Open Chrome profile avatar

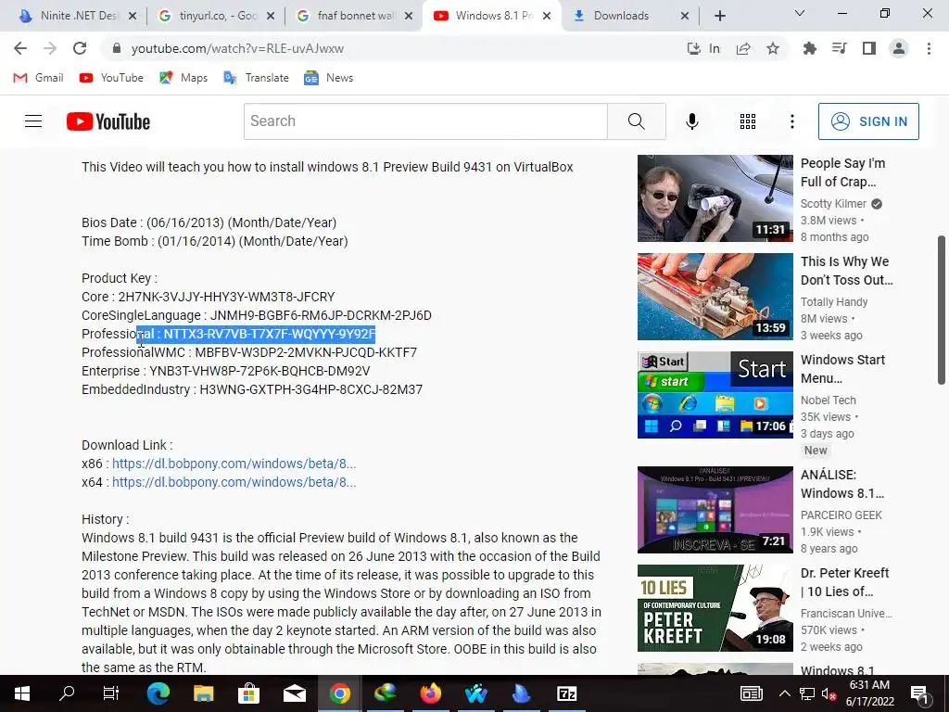[x=899, y=48]
